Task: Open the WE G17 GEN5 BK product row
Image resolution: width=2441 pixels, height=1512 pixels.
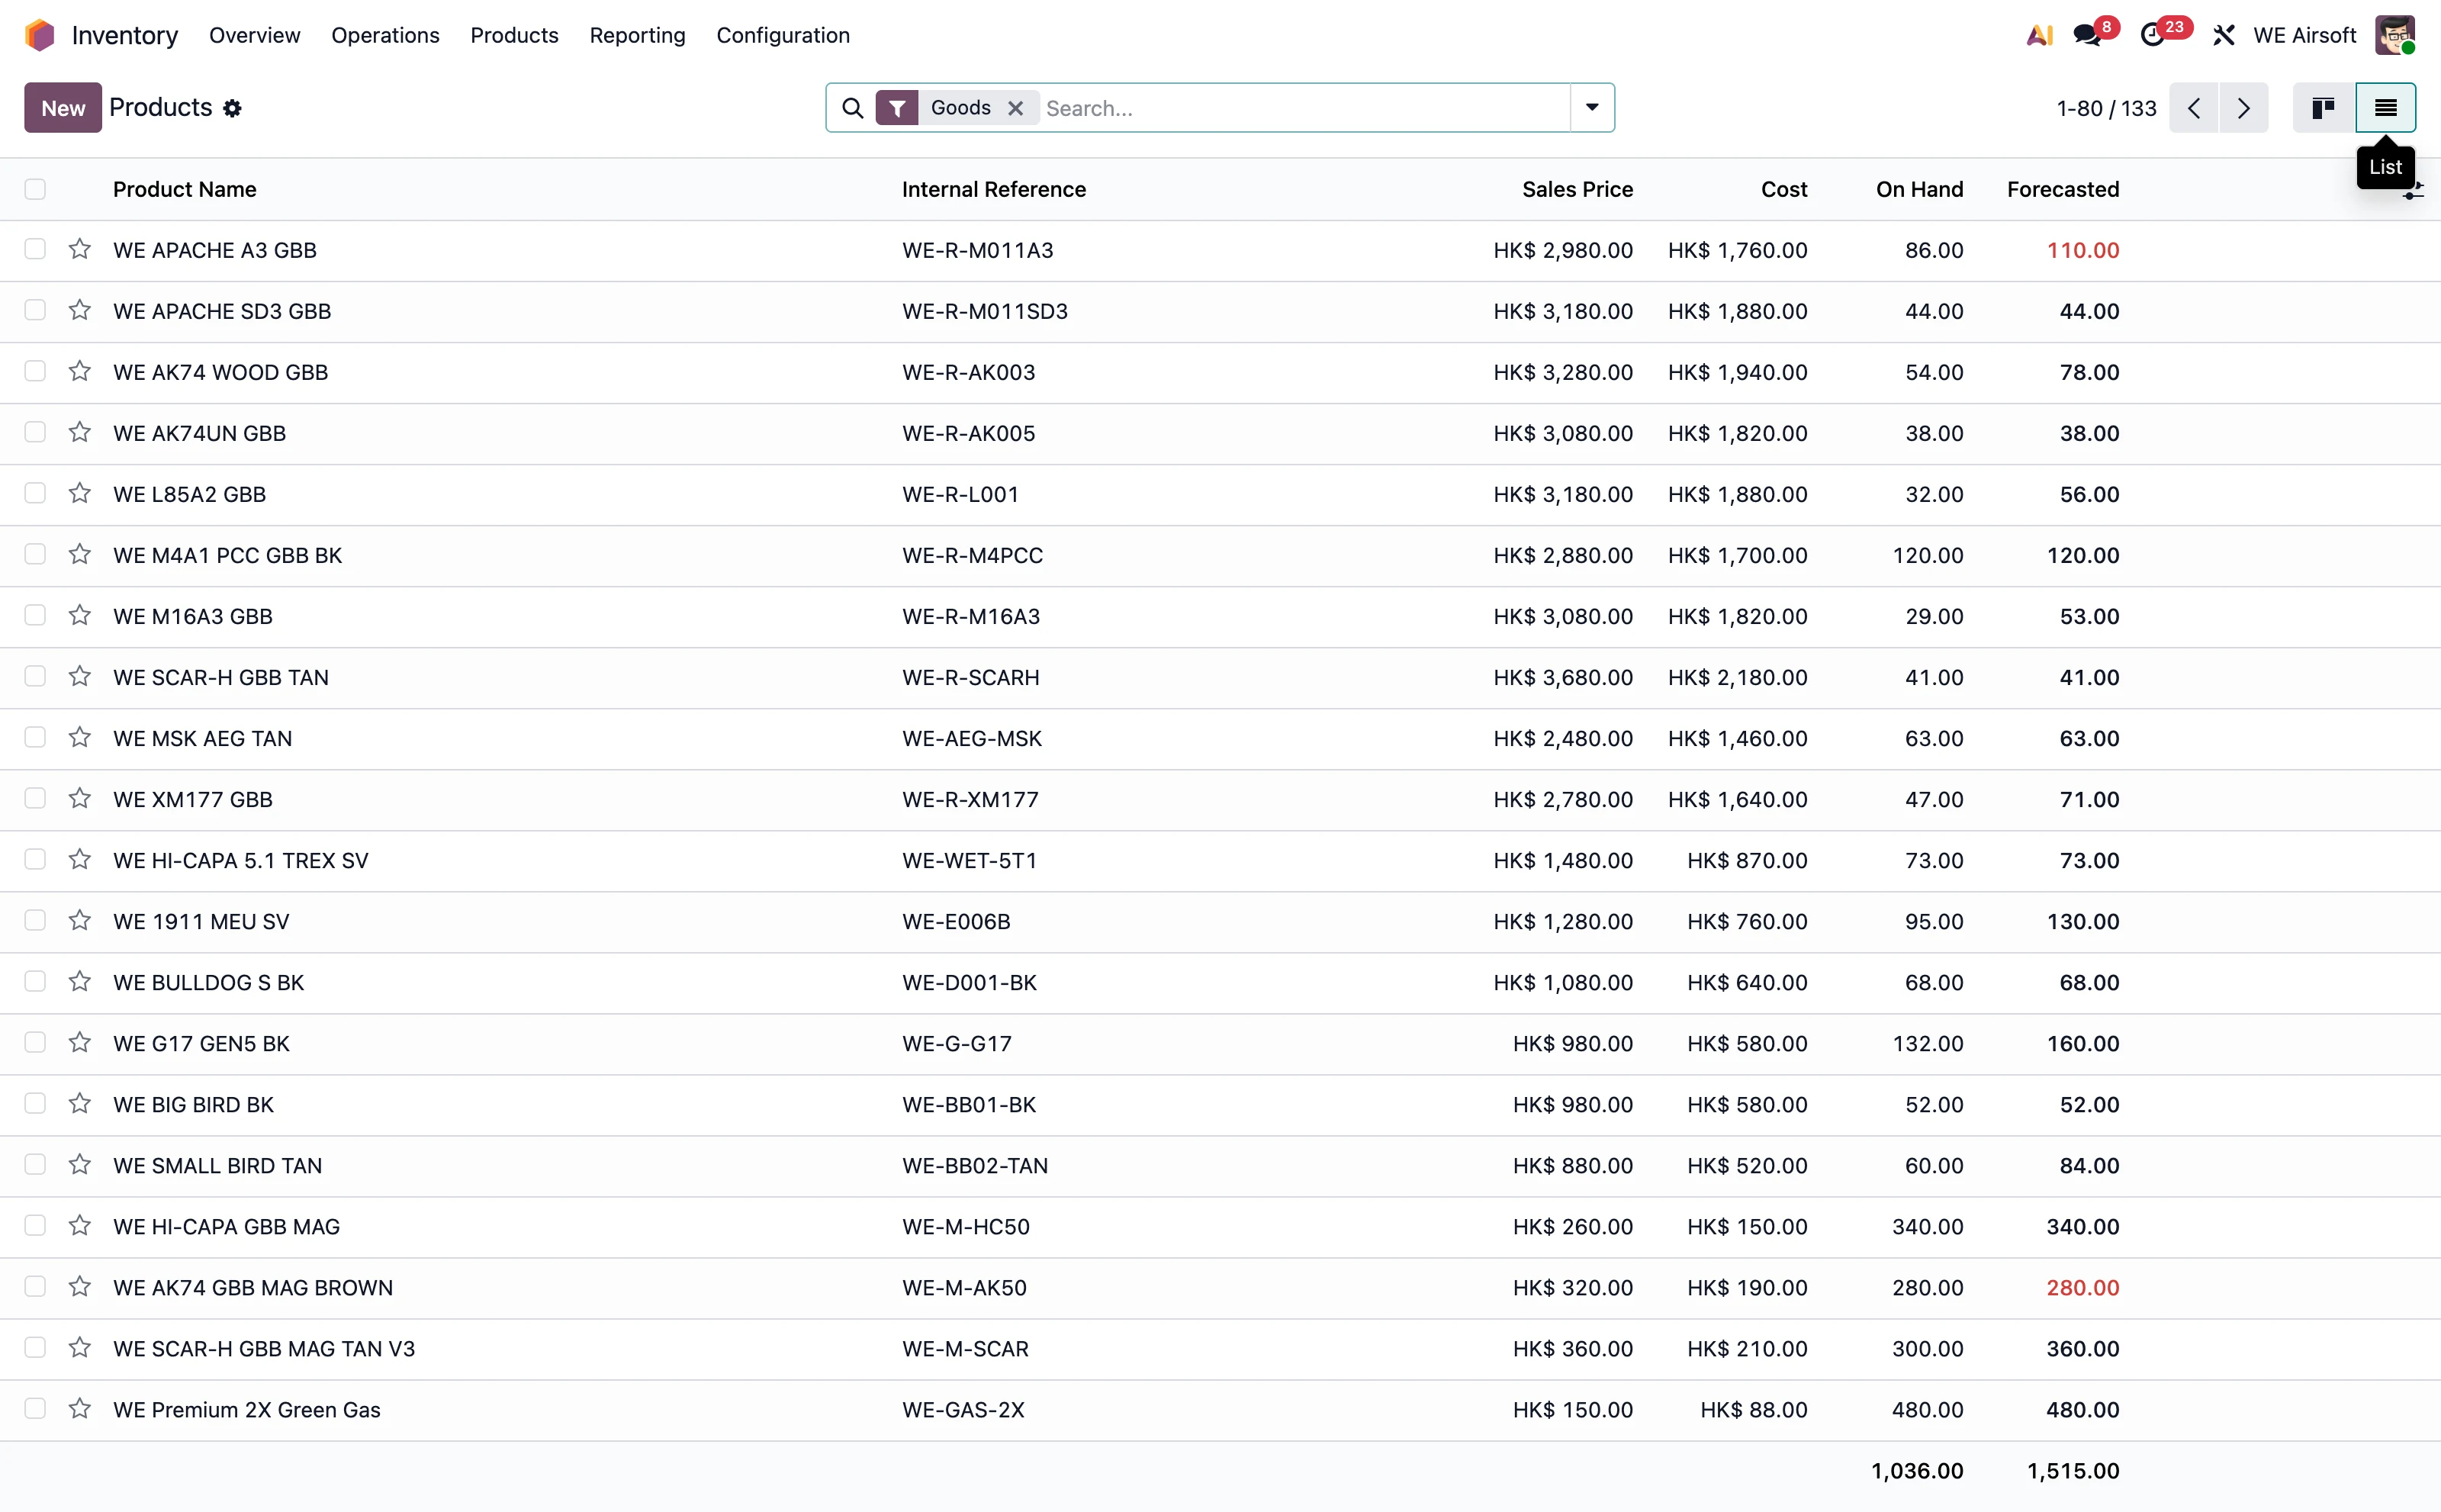Action: [1220, 1043]
